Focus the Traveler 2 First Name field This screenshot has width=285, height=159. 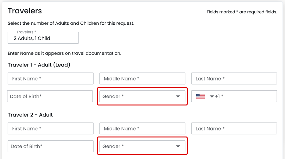tap(51, 129)
